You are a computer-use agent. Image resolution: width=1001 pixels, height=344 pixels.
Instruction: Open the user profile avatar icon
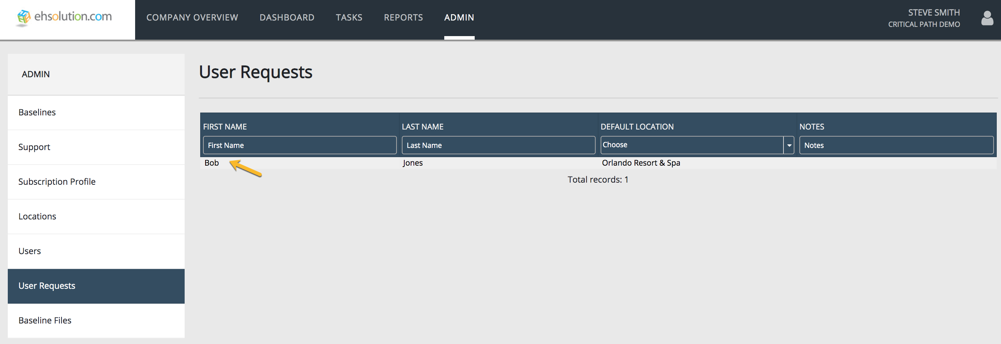tap(986, 18)
